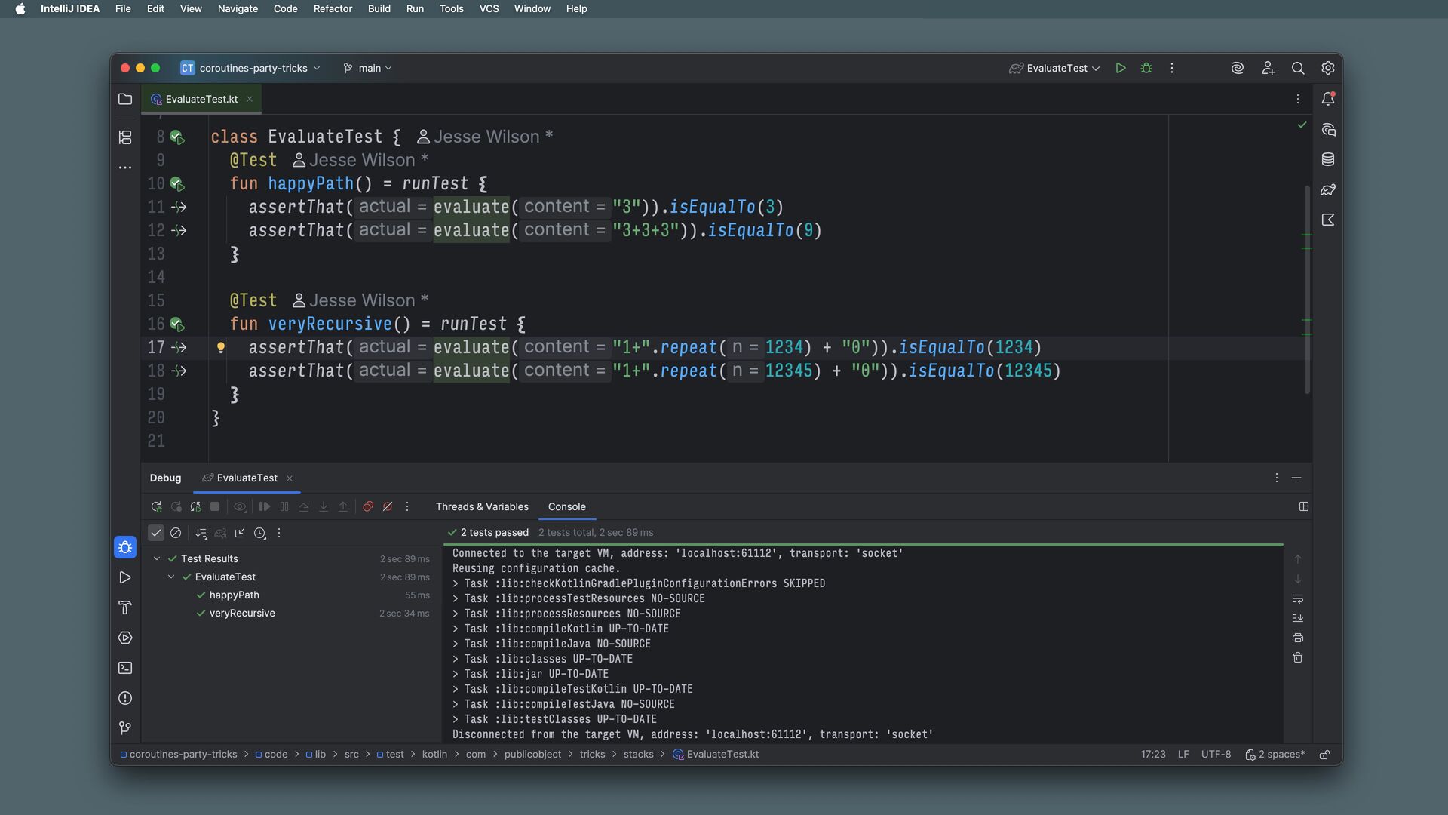This screenshot has height=815, width=1448.
Task: Open the Refactor menu
Action: tap(333, 9)
